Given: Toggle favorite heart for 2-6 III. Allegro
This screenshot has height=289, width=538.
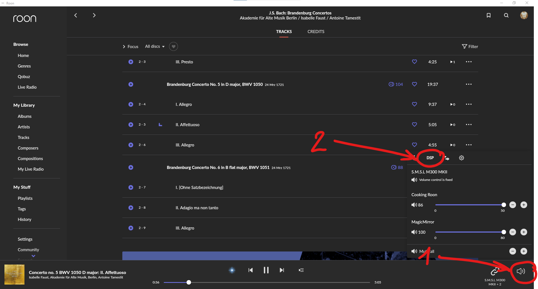Looking at the screenshot, I should tap(414, 145).
